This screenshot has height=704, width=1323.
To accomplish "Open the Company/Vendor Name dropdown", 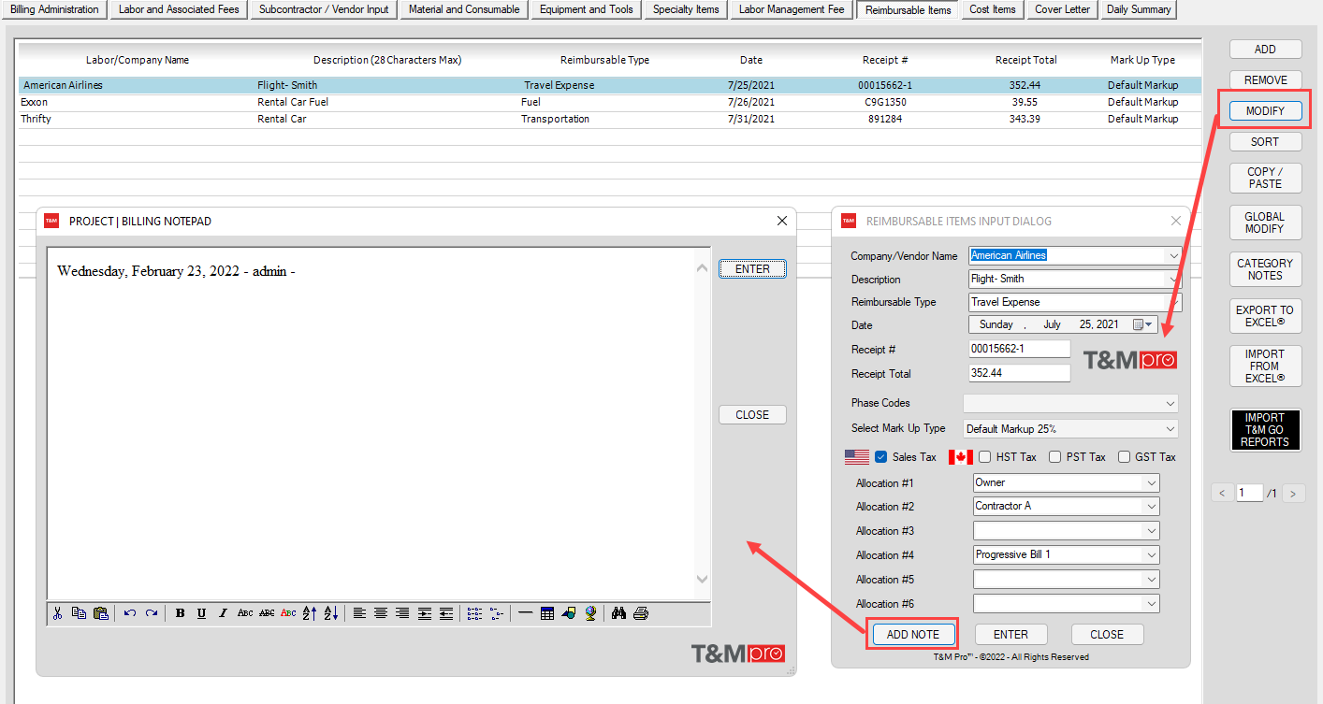I will click(1173, 255).
